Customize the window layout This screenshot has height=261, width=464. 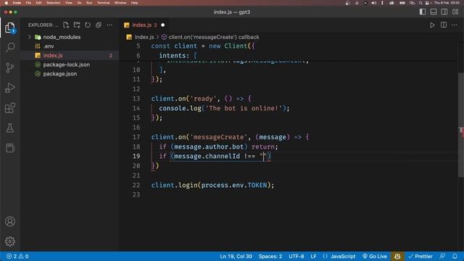[x=455, y=12]
